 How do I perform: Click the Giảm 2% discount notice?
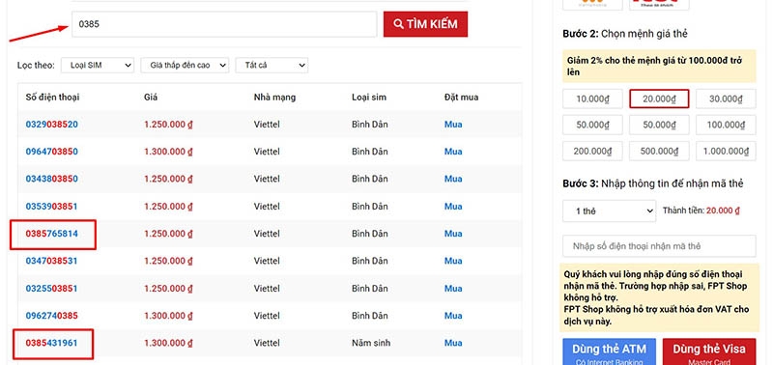[658, 67]
